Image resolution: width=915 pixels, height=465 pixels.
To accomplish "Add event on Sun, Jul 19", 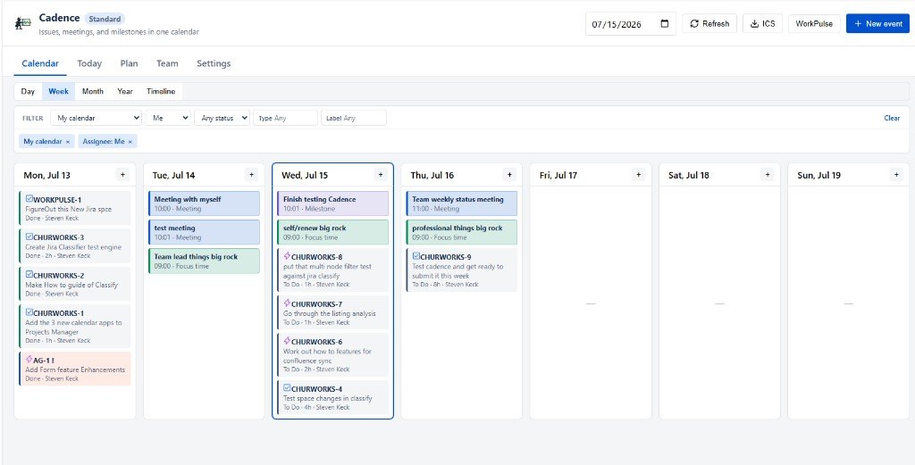I will pyautogui.click(x=896, y=175).
